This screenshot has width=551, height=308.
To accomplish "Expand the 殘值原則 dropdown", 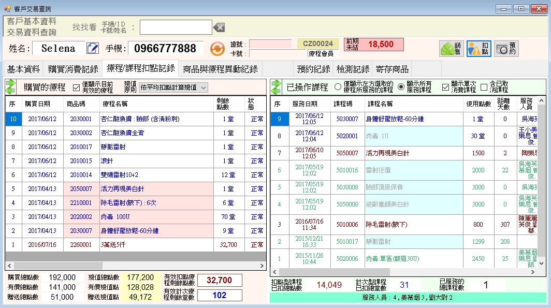I will click(202, 87).
